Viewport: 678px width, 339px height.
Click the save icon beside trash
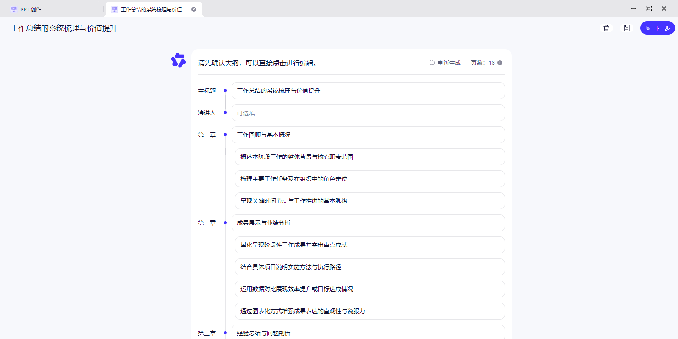627,28
